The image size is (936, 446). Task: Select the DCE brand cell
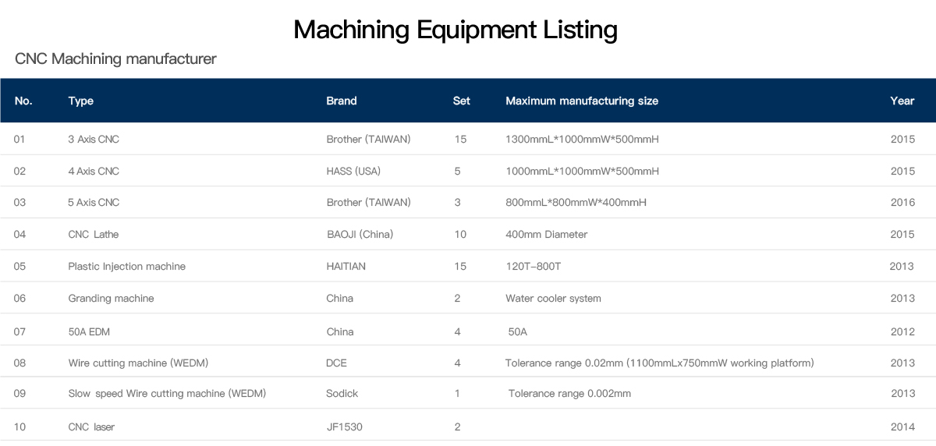click(336, 363)
